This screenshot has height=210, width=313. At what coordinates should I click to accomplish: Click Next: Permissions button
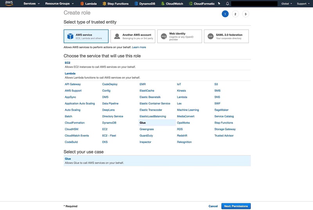click(x=236, y=206)
